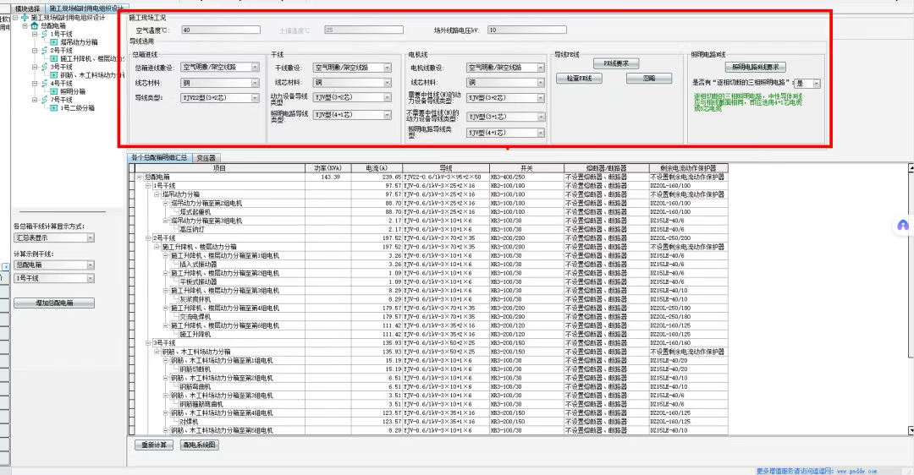Click the green S icon beside 1号干线

pyautogui.click(x=45, y=34)
